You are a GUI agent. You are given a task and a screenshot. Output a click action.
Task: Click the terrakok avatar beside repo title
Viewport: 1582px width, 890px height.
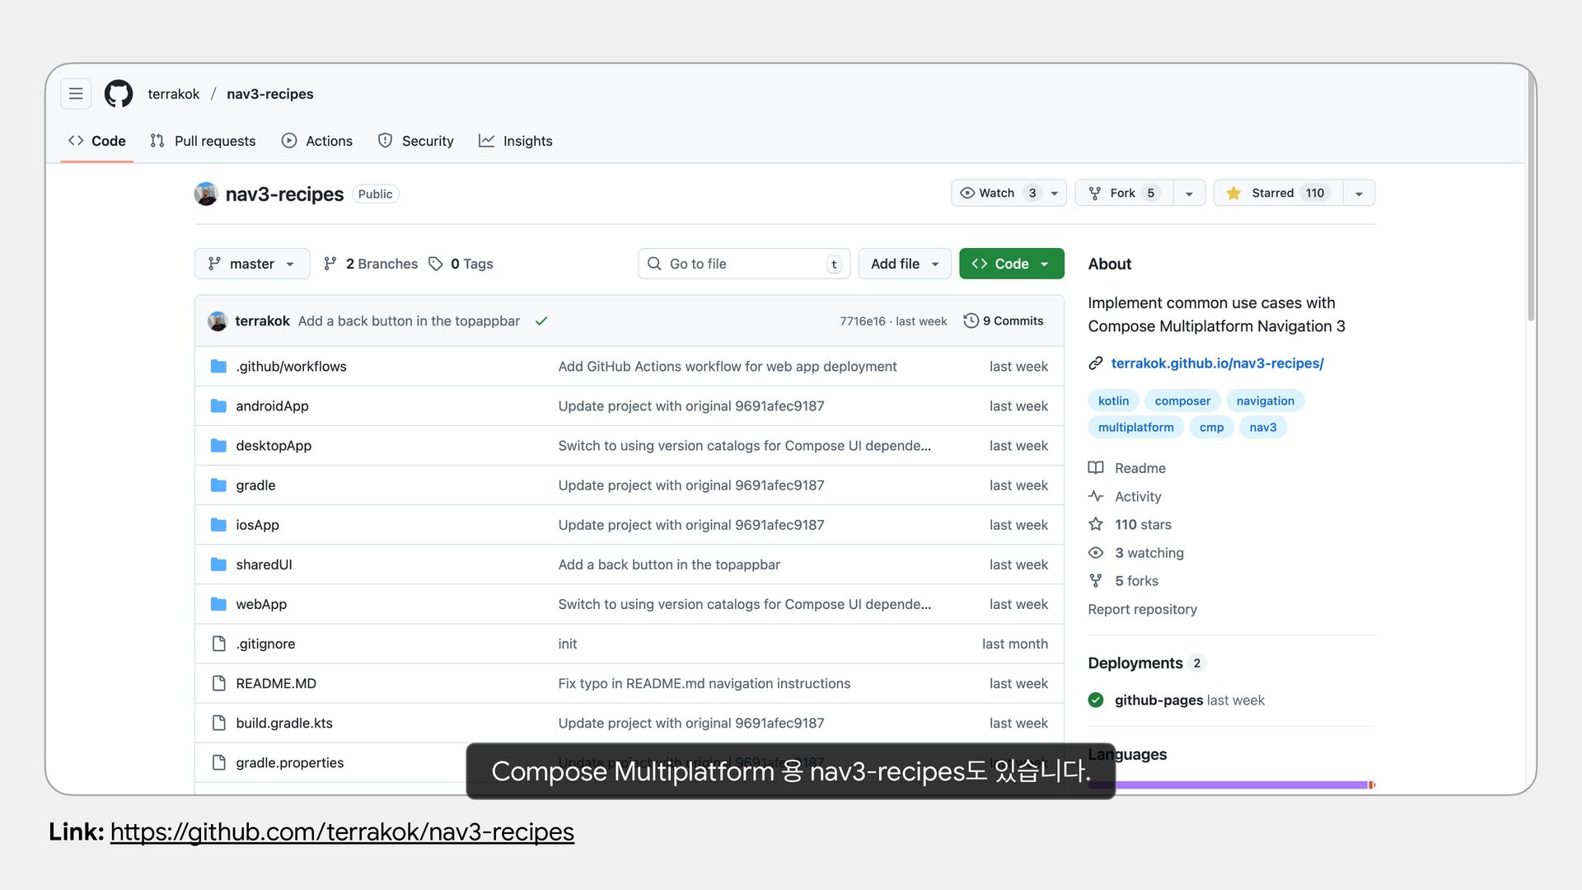pos(206,194)
